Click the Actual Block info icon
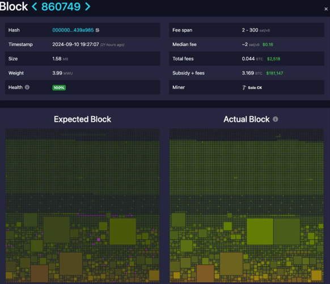The image size is (330, 284). click(x=275, y=119)
